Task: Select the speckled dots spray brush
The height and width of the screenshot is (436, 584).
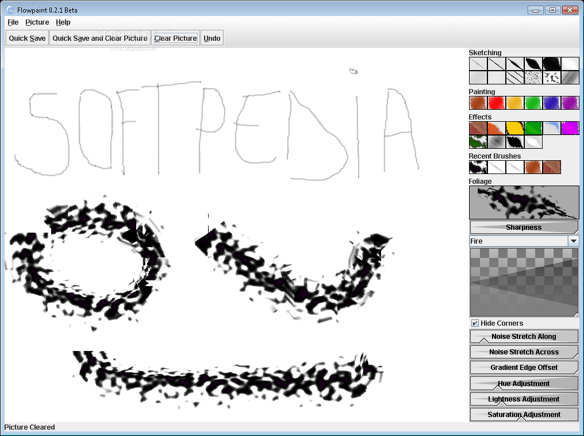Action: [533, 78]
